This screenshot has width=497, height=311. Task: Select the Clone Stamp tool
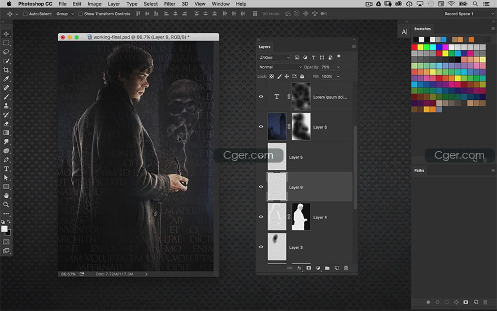tap(6, 106)
